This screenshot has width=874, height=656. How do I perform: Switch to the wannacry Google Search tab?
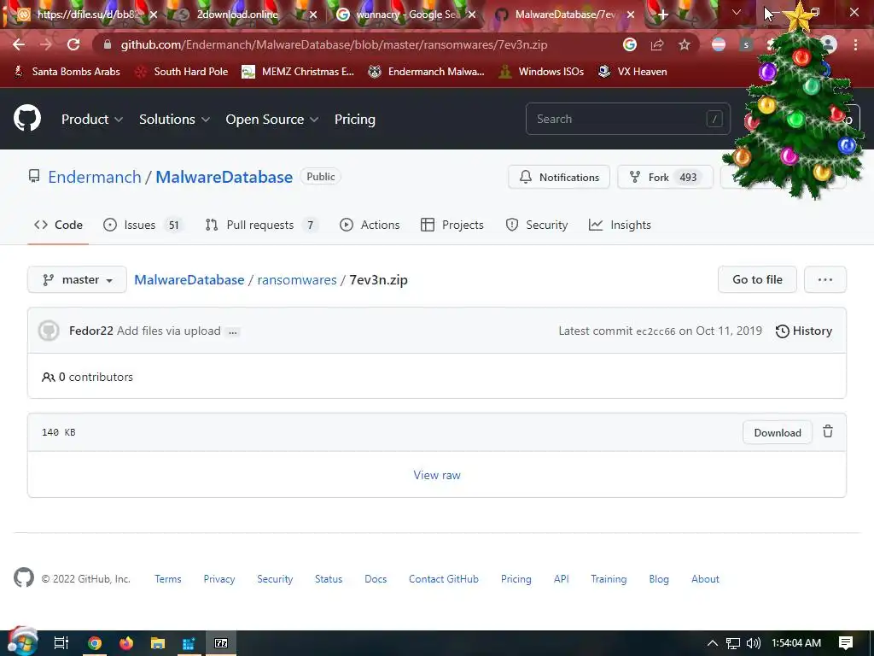click(x=405, y=15)
